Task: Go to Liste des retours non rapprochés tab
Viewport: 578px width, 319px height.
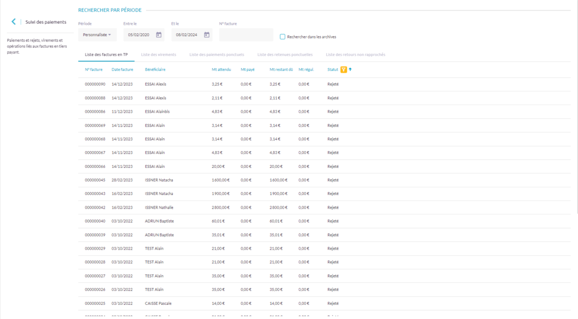Action: 356,55
